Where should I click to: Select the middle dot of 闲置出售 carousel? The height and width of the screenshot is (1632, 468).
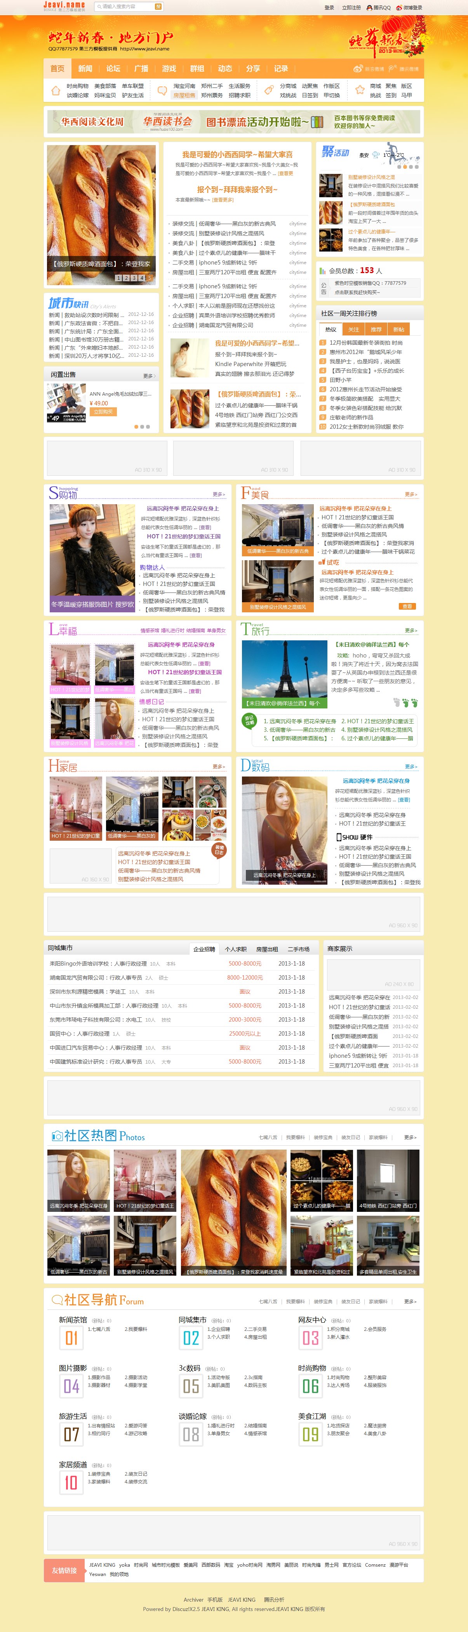point(142,426)
